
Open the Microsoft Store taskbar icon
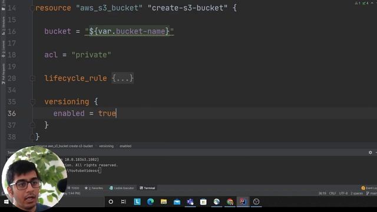203,201
